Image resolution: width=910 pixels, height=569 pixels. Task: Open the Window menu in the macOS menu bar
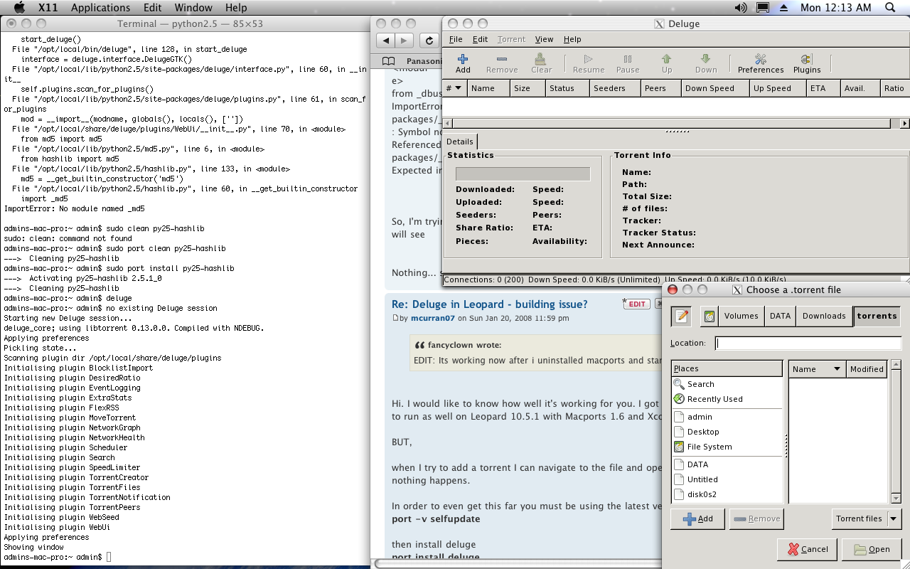coord(193,8)
